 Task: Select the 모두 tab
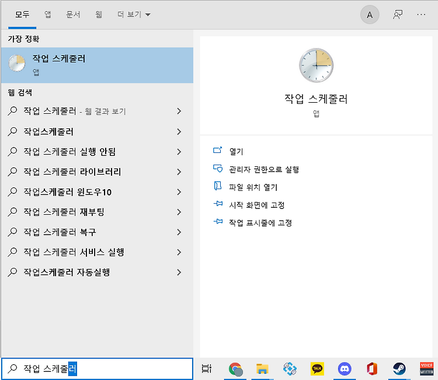coord(22,15)
